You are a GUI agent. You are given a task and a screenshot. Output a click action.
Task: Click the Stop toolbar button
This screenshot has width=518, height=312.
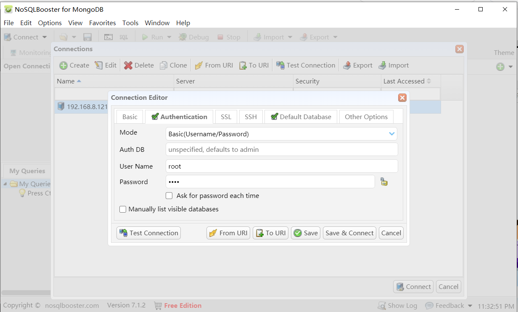[x=229, y=37]
